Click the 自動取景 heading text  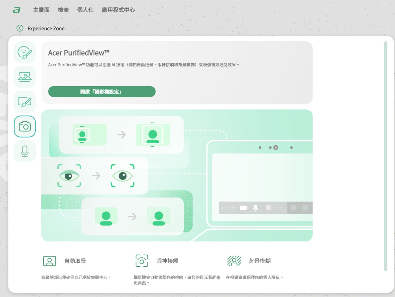[75, 261]
